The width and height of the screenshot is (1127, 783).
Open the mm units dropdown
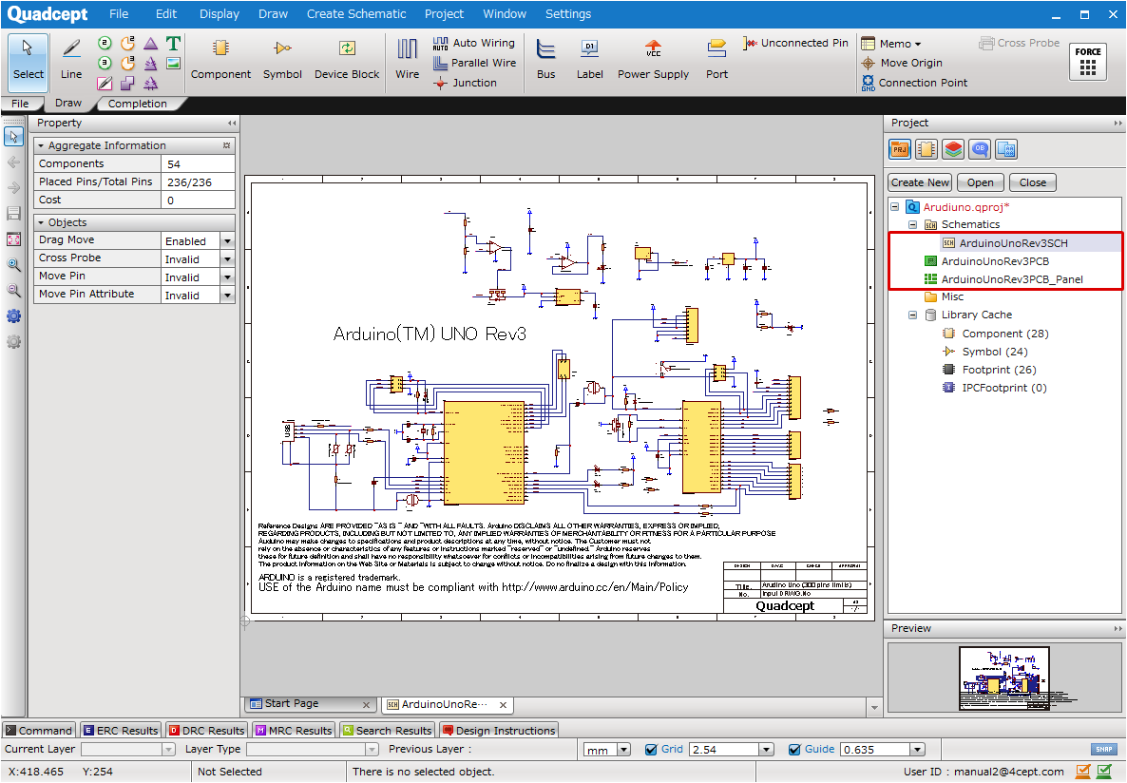[623, 750]
